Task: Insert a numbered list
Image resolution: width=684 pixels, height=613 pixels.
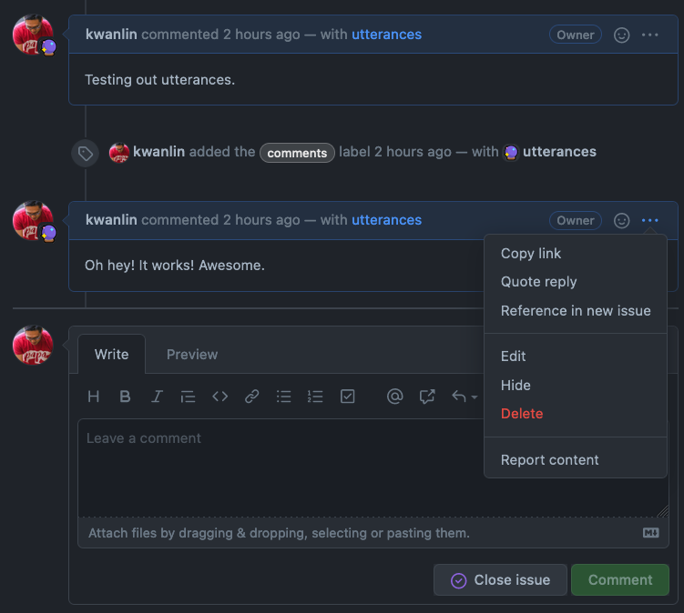Action: click(x=315, y=397)
